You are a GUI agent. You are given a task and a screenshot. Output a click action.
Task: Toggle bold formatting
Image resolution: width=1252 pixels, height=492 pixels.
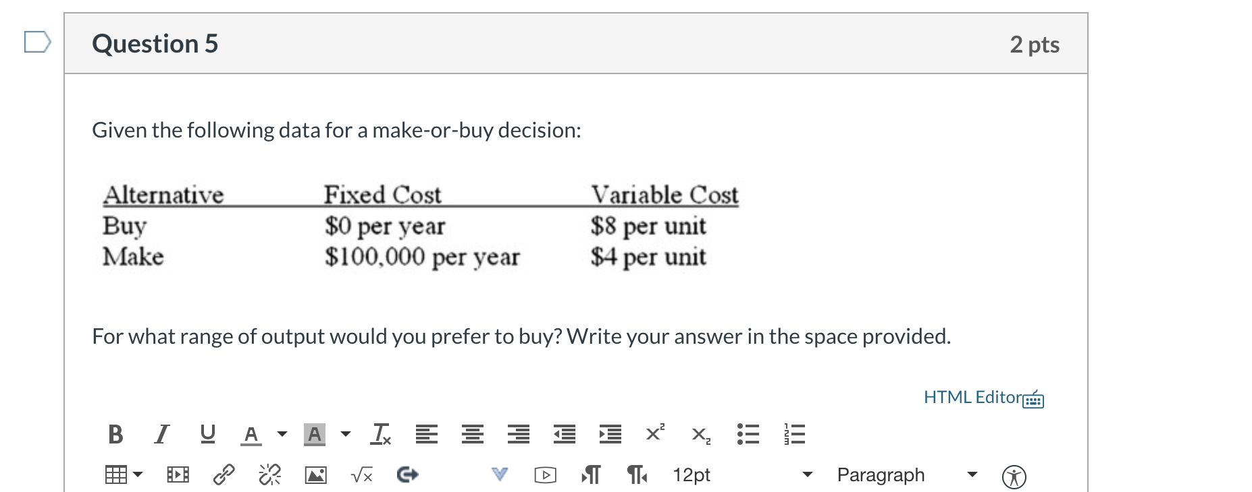115,435
